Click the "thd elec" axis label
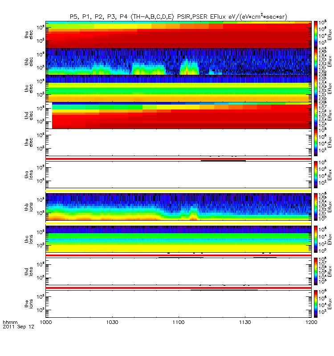Image resolution: width=334 pixels, height=356 pixels. [29, 115]
